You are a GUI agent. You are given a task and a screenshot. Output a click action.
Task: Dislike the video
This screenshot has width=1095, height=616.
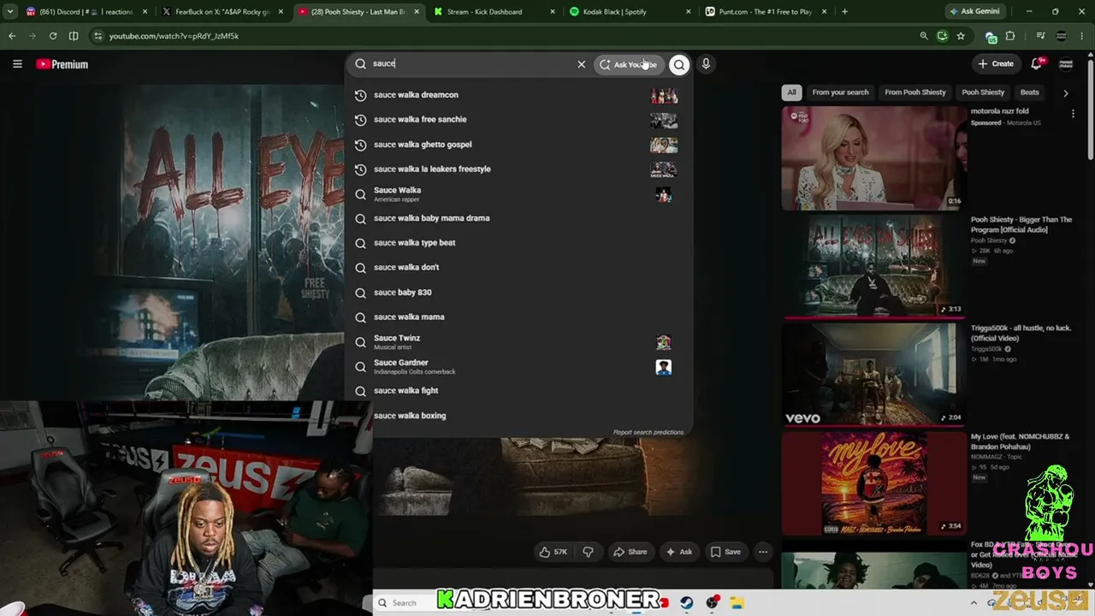[x=588, y=552]
